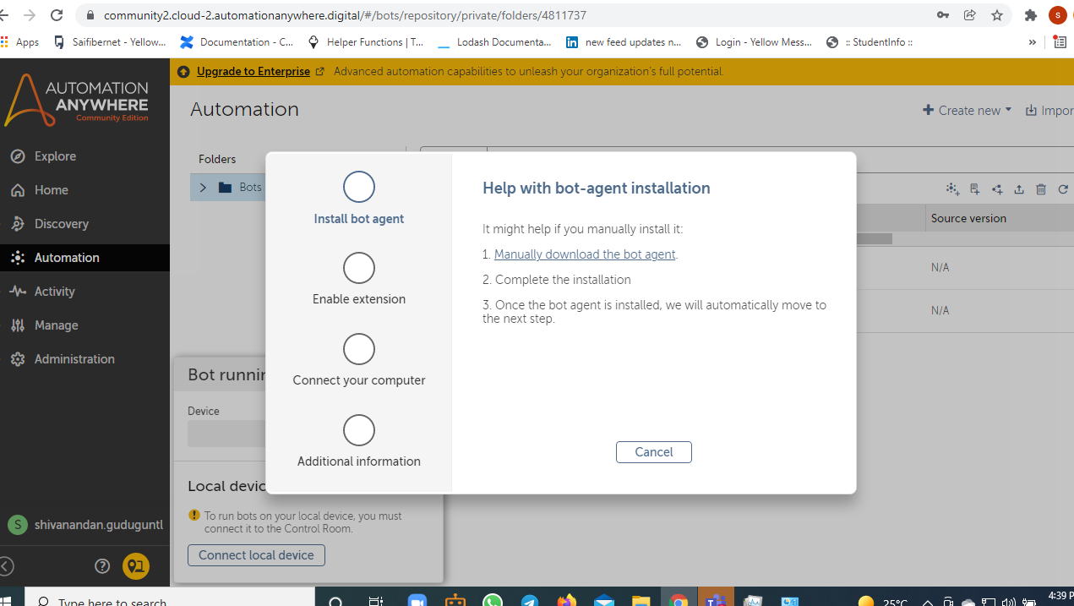The height and width of the screenshot is (606, 1074).
Task: Click upload file icon in toolbar
Action: point(1019,189)
